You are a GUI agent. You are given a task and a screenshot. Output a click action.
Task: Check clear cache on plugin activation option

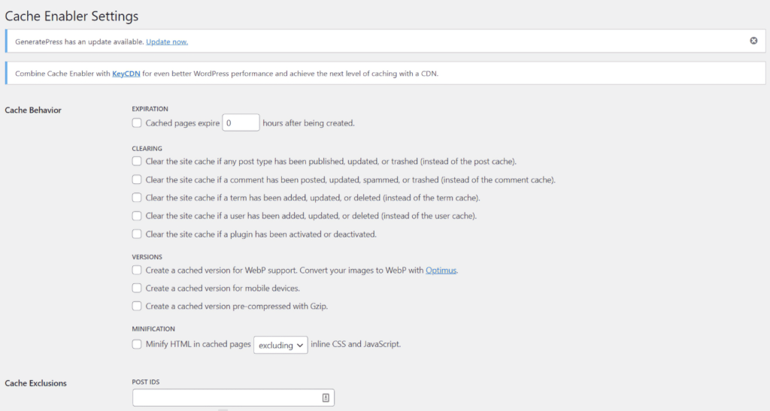pos(137,234)
